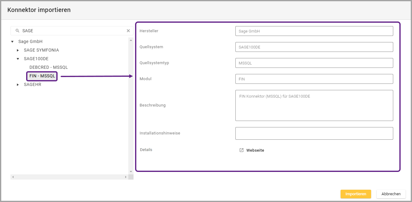The image size is (412, 202).
Task: Expand the SAGEHR node
Action: pos(18,85)
